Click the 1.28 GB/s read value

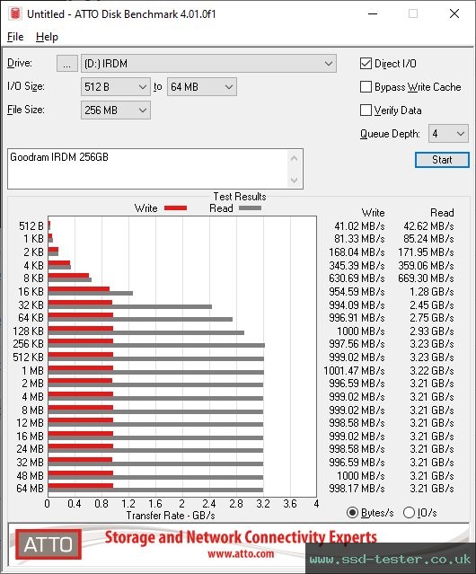(432, 292)
